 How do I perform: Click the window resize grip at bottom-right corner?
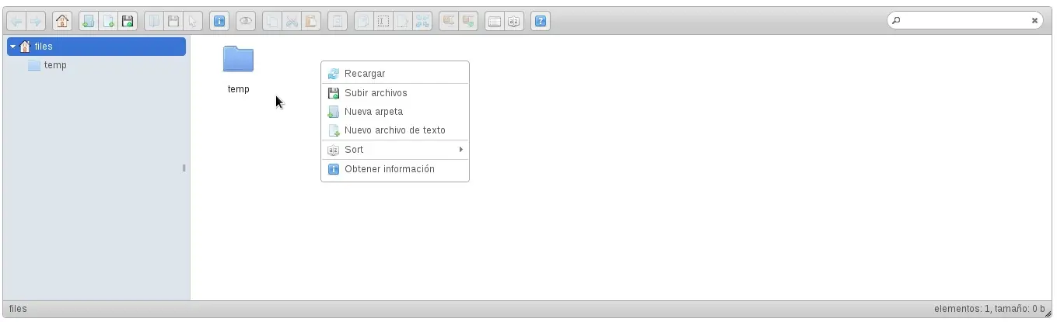(1048, 313)
